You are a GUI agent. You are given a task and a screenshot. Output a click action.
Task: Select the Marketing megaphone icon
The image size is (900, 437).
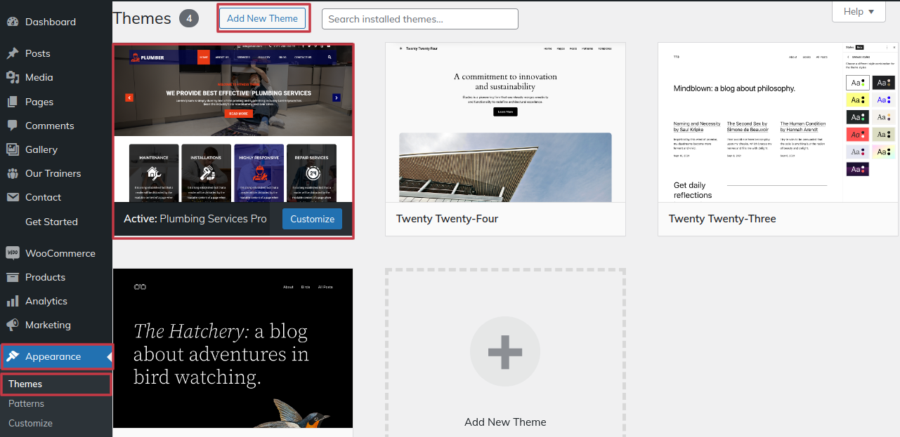tap(12, 325)
